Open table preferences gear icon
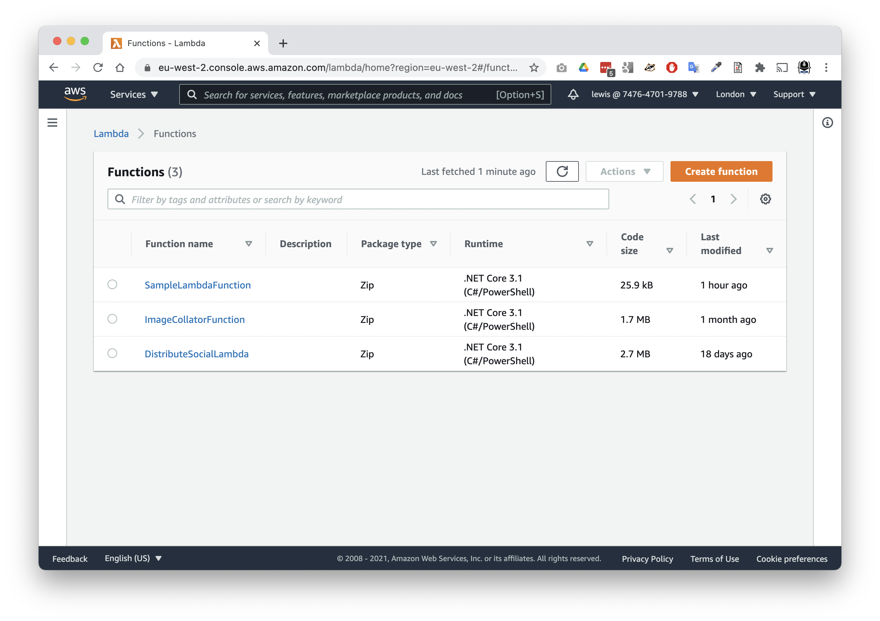This screenshot has height=621, width=880. click(x=765, y=199)
